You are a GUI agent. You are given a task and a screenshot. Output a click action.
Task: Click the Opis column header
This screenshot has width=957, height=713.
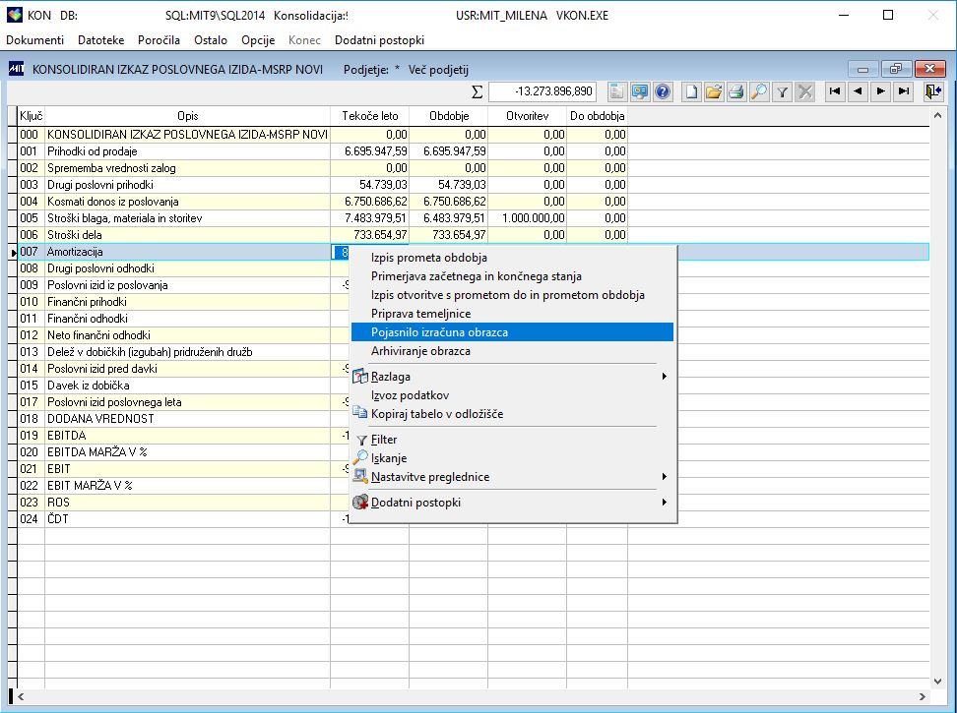click(x=187, y=116)
